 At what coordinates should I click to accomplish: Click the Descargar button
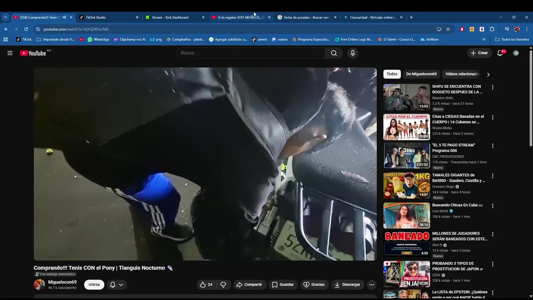click(x=347, y=285)
